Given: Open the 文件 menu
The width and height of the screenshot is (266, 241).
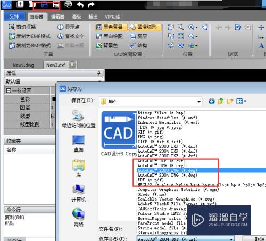Looking at the screenshot, I should coord(14,16).
